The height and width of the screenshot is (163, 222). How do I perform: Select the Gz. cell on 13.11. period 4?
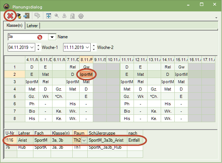154,89
